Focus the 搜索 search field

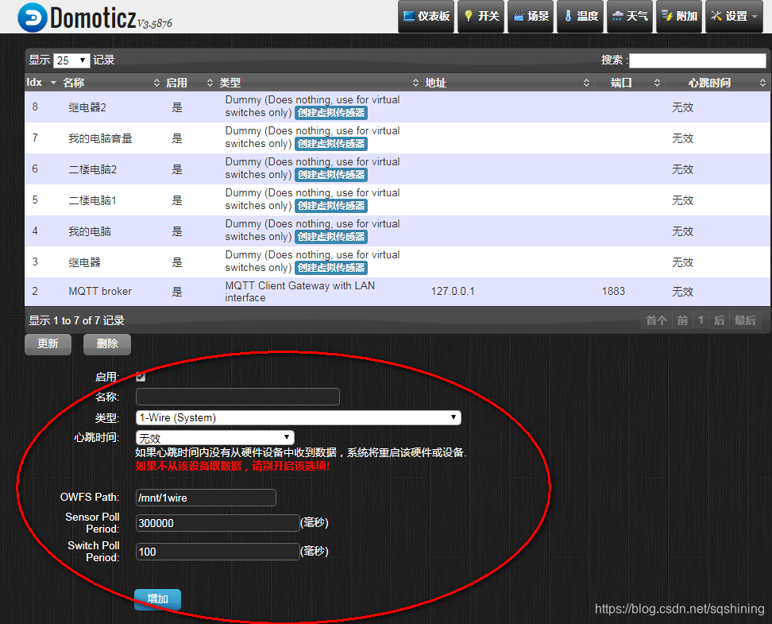697,60
